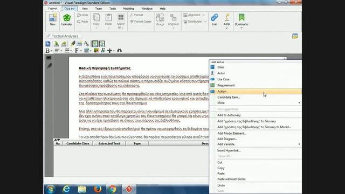The width and height of the screenshot is (345, 194).
Task: Open Firefox from the taskbar
Action: [98, 189]
